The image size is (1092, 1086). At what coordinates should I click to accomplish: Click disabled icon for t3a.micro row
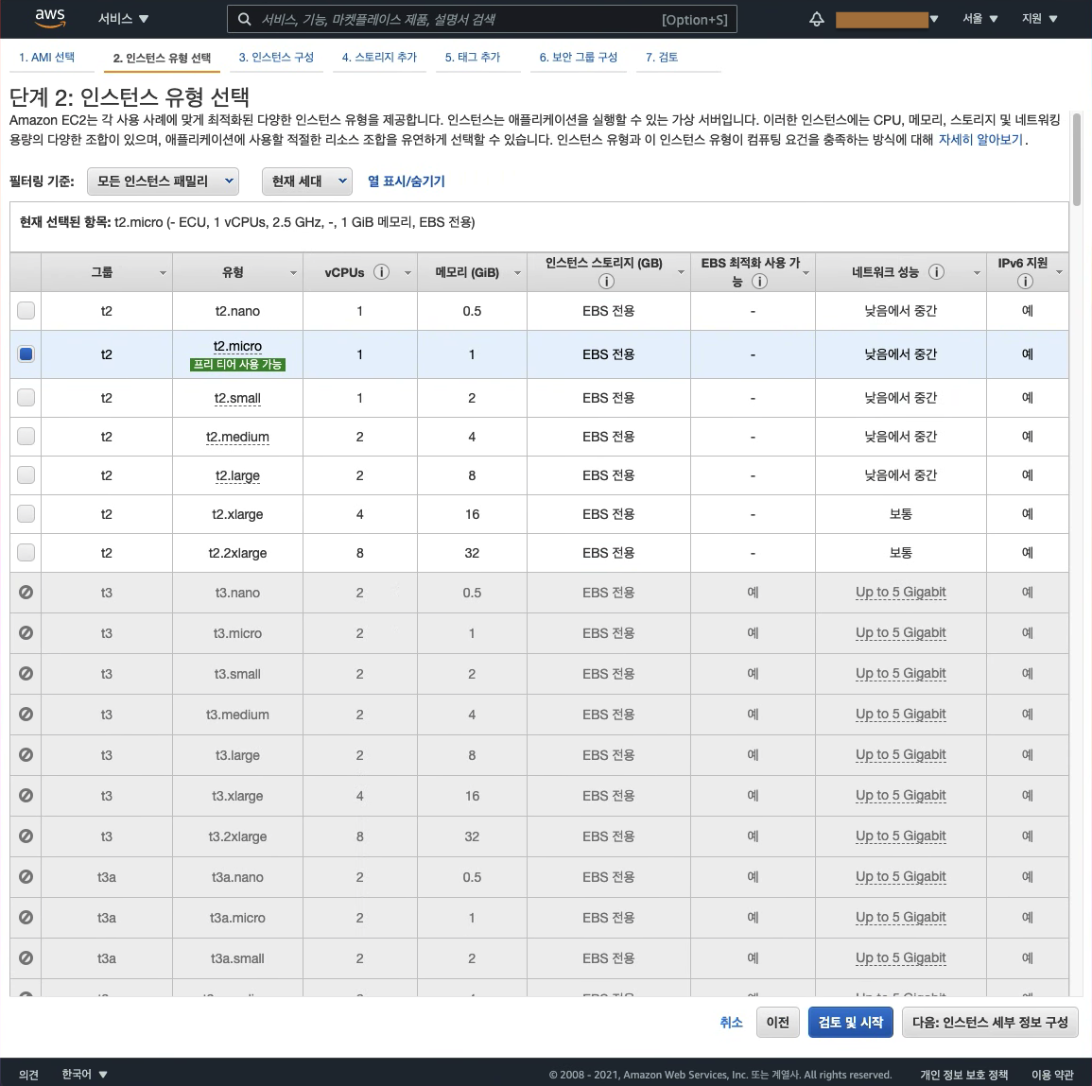tap(26, 918)
